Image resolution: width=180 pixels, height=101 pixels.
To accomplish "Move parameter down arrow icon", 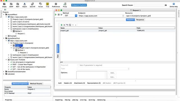I will tap(73, 25).
